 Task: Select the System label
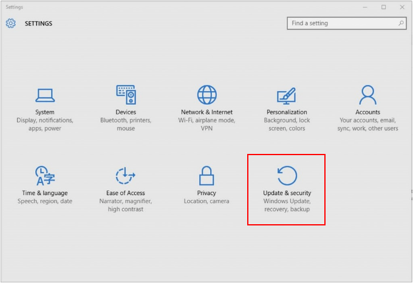pos(45,112)
